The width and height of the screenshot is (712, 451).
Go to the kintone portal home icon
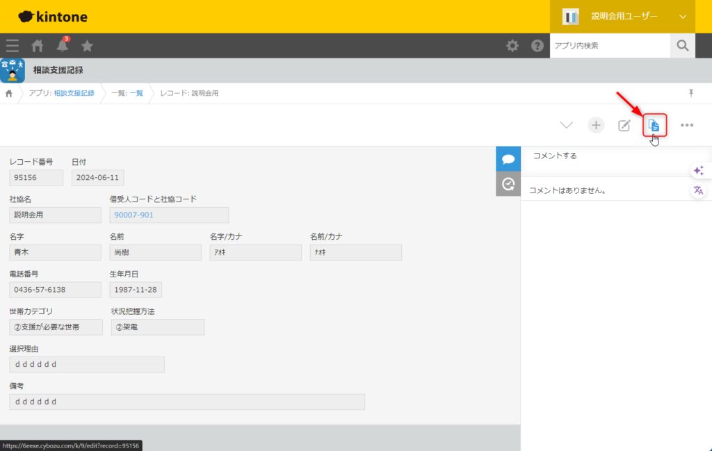pyautogui.click(x=38, y=46)
